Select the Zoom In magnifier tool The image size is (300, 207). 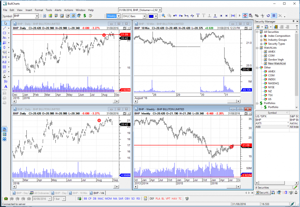pos(163,16)
